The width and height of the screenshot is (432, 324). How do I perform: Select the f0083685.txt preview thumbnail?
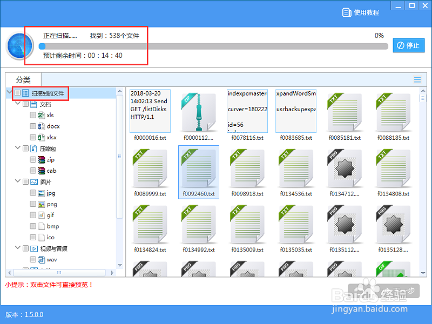(296, 111)
